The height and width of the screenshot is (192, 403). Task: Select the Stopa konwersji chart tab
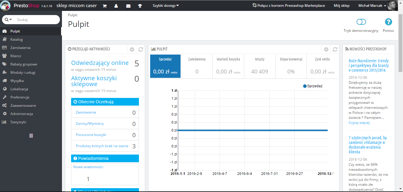(x=291, y=66)
